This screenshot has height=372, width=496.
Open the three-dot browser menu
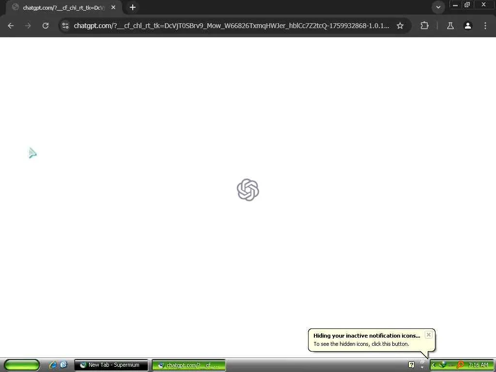tap(485, 26)
